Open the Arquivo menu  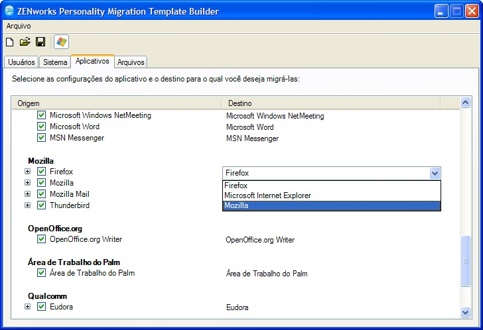click(x=19, y=26)
